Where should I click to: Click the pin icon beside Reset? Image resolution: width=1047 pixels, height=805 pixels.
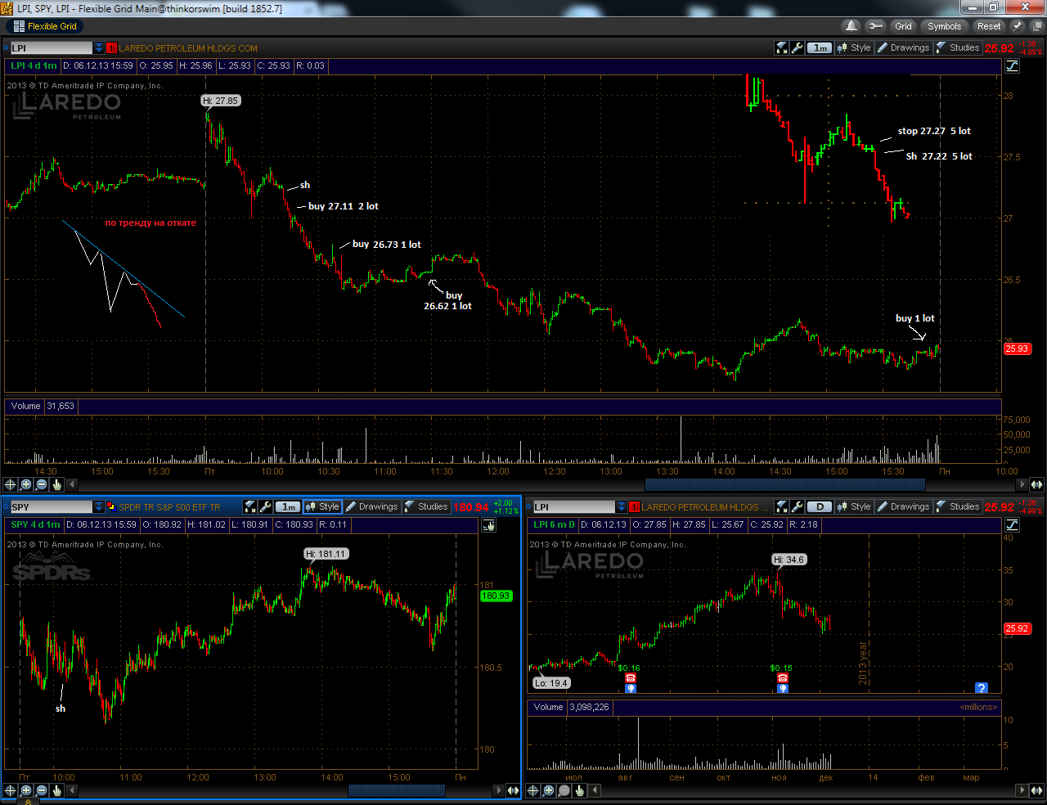coord(1018,26)
